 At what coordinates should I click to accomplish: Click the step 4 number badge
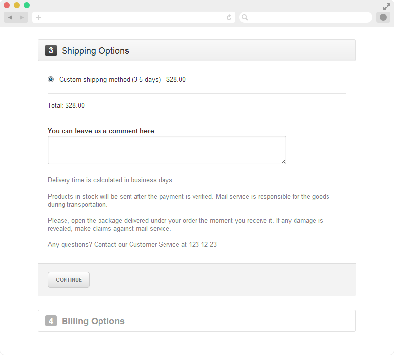[51, 321]
